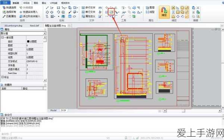Viewport: 224px width, 140px height.
Task: Click the 匹配属性 match properties brush
Action: (9, 16)
